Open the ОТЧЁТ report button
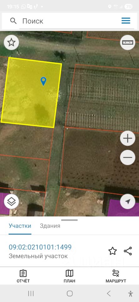The height and width of the screenshot is (302, 139). coord(23,277)
